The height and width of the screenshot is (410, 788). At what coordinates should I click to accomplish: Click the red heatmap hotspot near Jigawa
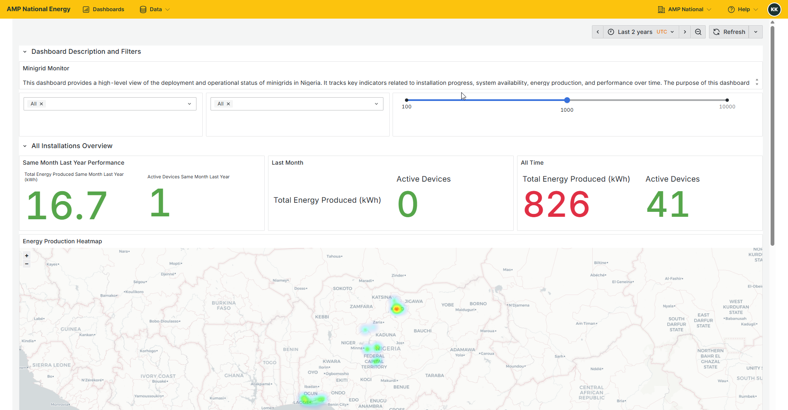(397, 309)
